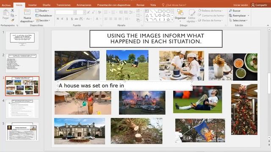Viewport: 271px width, 152px height.
Task: Toggle justify text alignment
Action: pos(120,19)
